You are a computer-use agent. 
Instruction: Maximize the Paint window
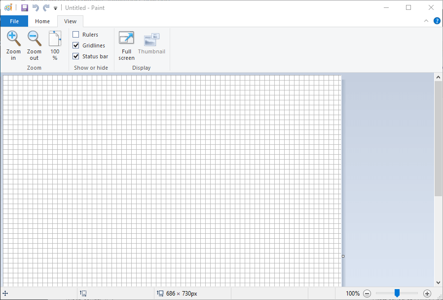408,7
